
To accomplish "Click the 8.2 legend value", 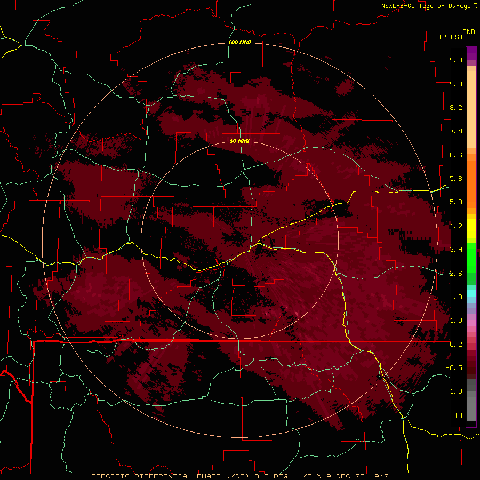I will (x=456, y=107).
